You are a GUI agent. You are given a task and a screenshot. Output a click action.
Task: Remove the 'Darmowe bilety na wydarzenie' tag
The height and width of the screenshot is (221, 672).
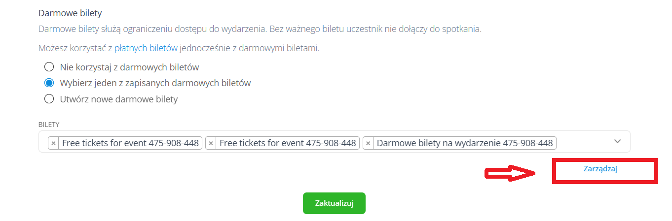(368, 143)
